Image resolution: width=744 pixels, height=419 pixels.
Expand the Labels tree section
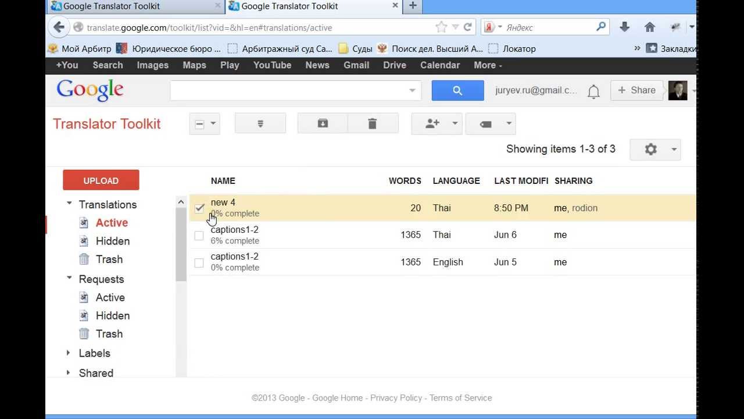coord(69,353)
